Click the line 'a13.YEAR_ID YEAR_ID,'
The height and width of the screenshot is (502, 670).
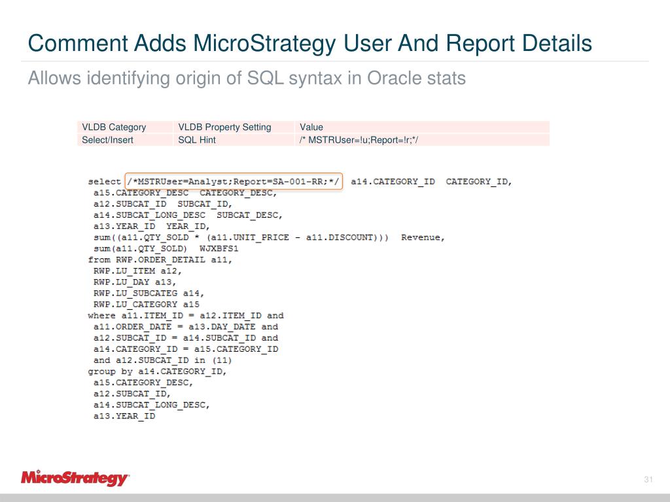pos(152,226)
